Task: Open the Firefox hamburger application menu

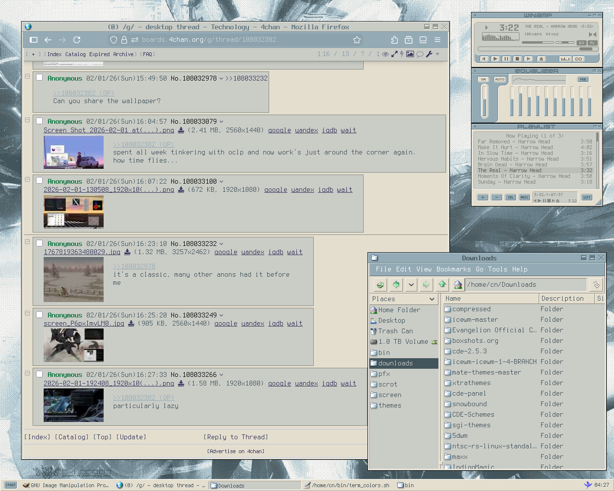Action: (x=437, y=40)
